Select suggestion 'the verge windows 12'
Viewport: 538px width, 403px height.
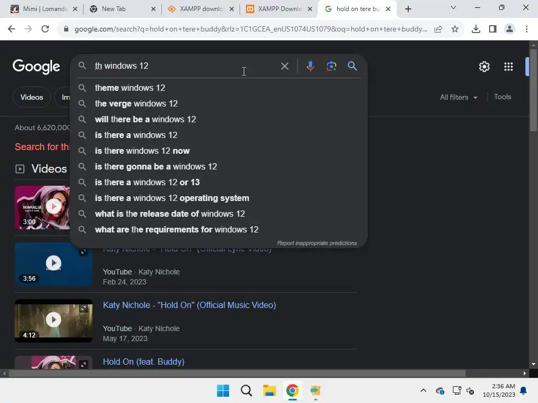[219, 103]
